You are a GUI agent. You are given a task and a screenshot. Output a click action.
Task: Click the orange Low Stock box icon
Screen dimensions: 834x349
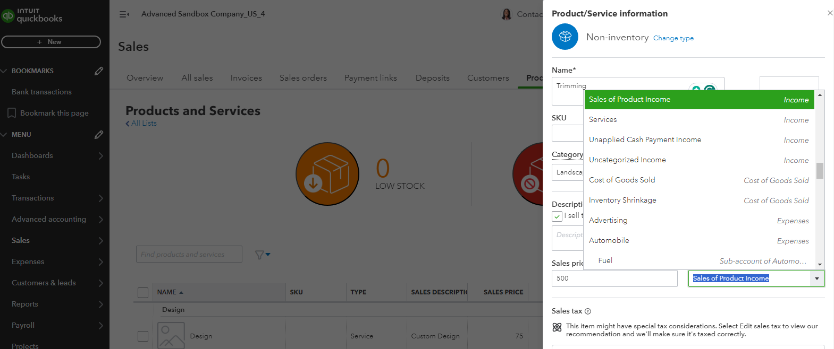(327, 174)
